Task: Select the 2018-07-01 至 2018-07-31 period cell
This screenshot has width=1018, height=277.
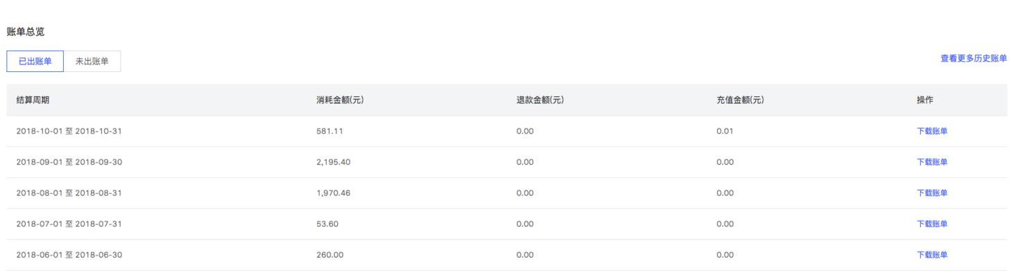Action: coord(69,224)
